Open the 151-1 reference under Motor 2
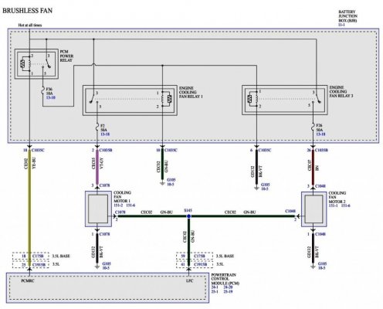 [x=334, y=205]
